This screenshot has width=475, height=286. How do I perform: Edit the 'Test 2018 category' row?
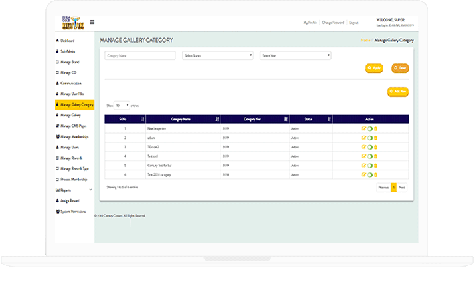[364, 175]
